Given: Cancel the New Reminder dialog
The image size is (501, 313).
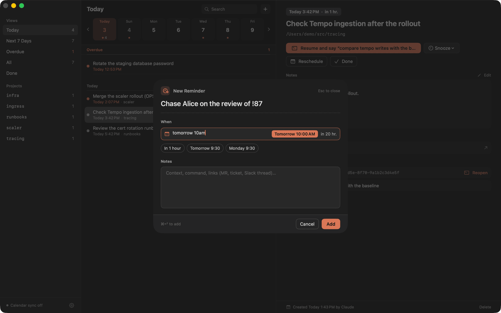Looking at the screenshot, I should [307, 224].
